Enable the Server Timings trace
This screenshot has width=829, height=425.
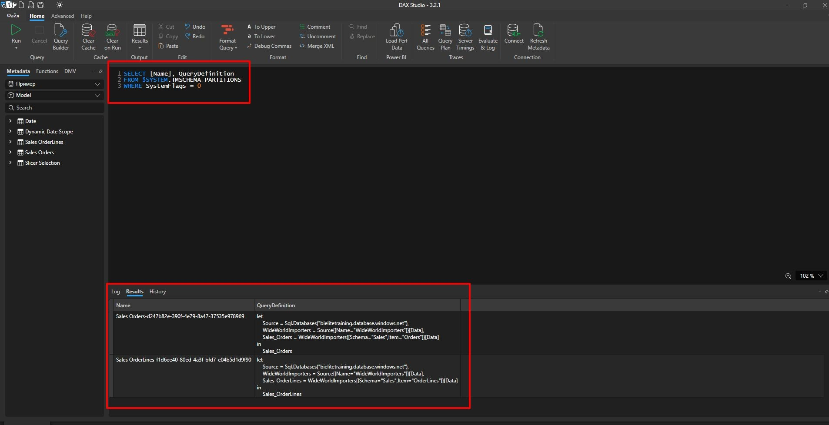[465, 37]
